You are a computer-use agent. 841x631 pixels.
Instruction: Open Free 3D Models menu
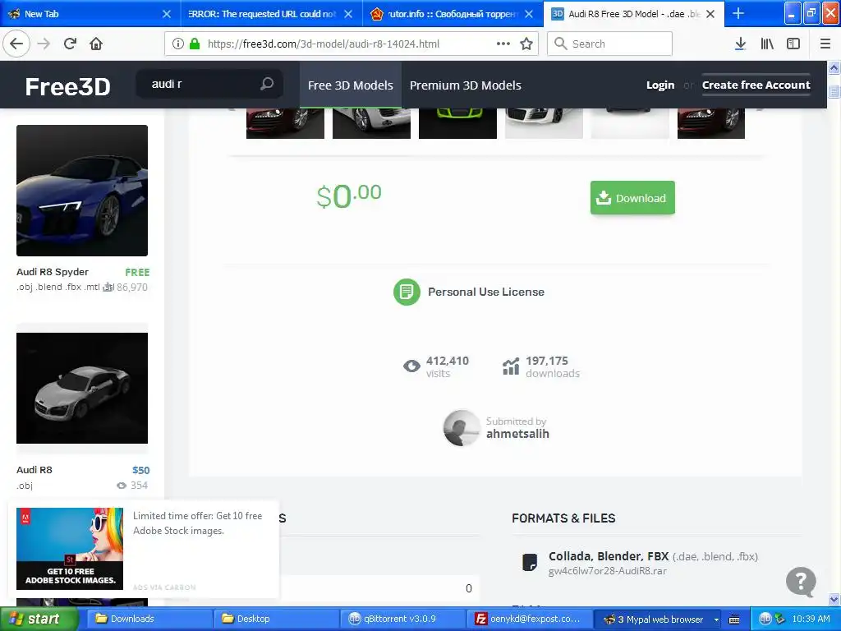pos(350,85)
